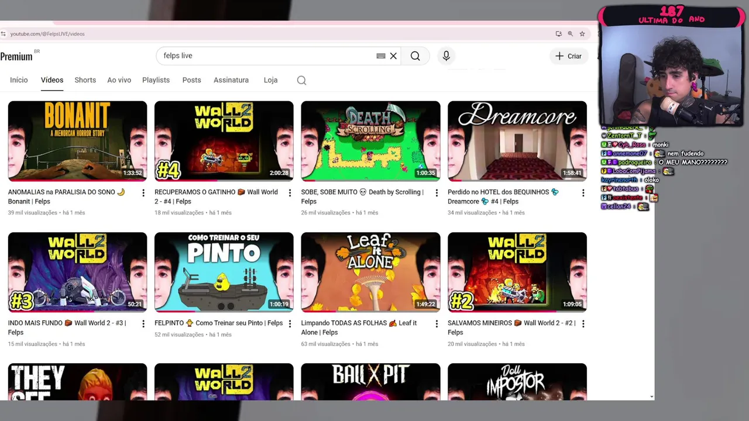Open the SALVAMOS MINEIROS title link
Viewport: 749px width, 421px height.
[512, 327]
